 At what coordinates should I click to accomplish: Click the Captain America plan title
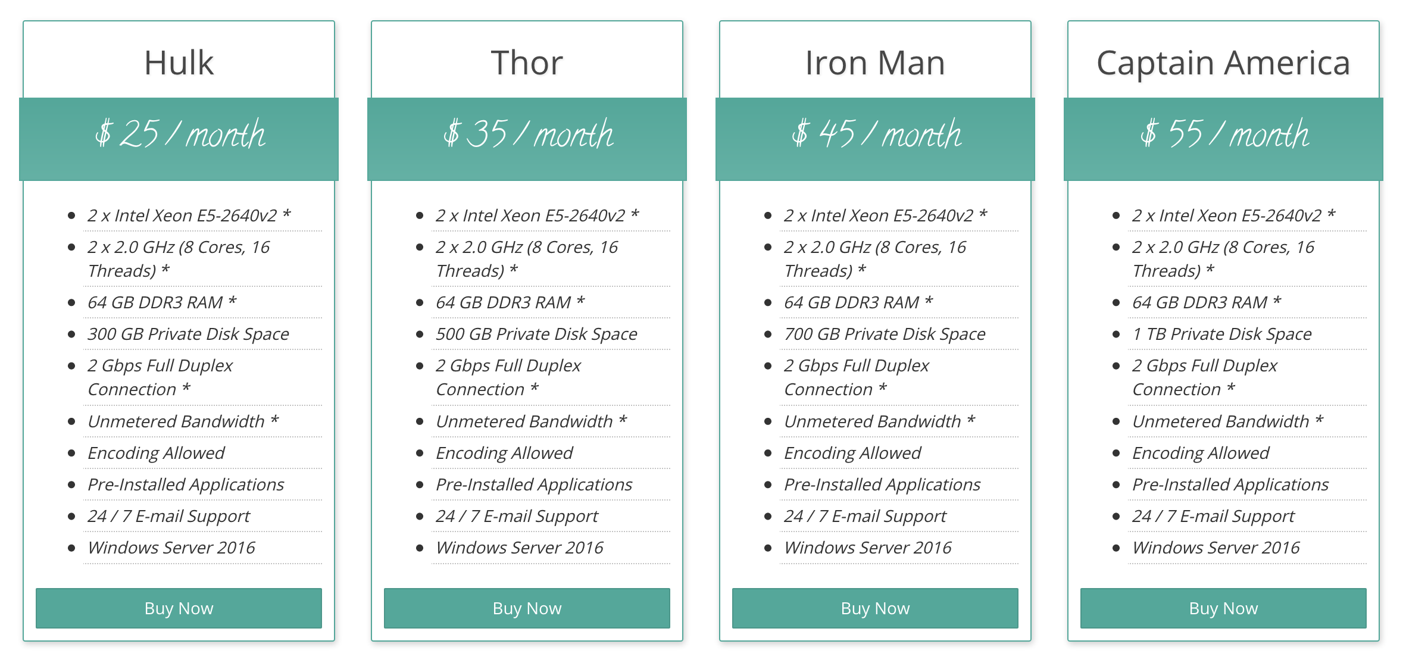[x=1223, y=62]
